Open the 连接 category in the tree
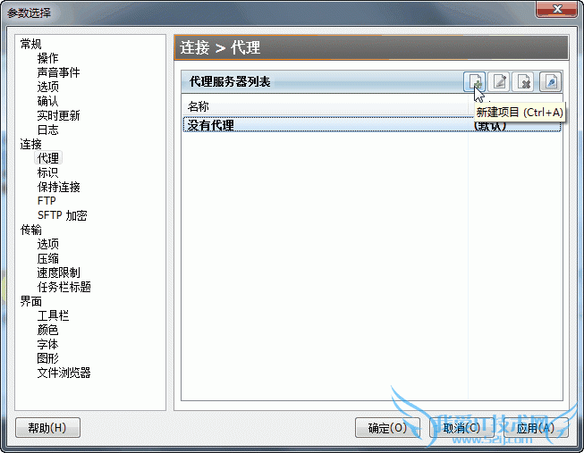The height and width of the screenshot is (453, 584). pos(30,144)
